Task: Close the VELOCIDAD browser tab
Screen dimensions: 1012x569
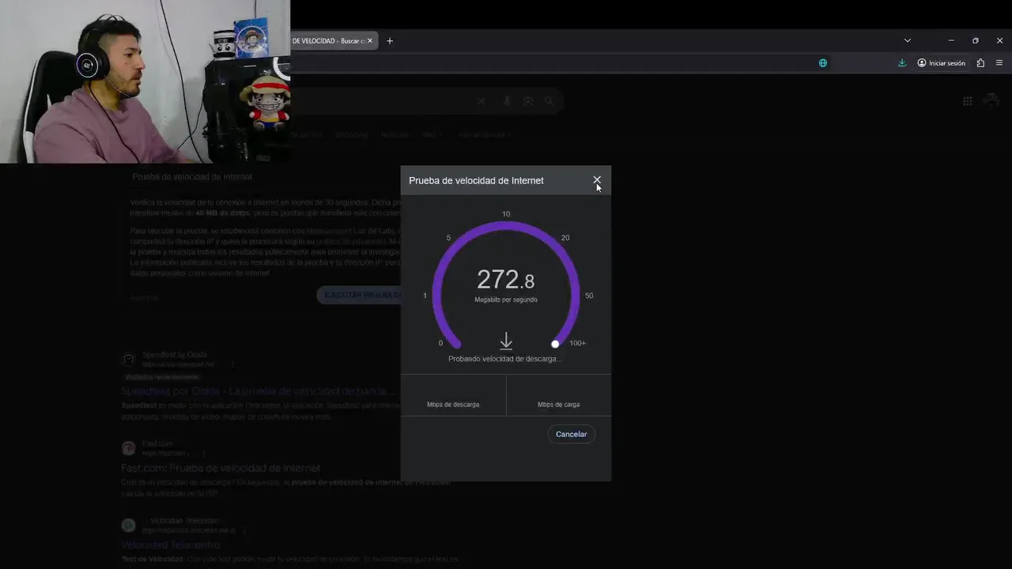Action: pos(370,40)
